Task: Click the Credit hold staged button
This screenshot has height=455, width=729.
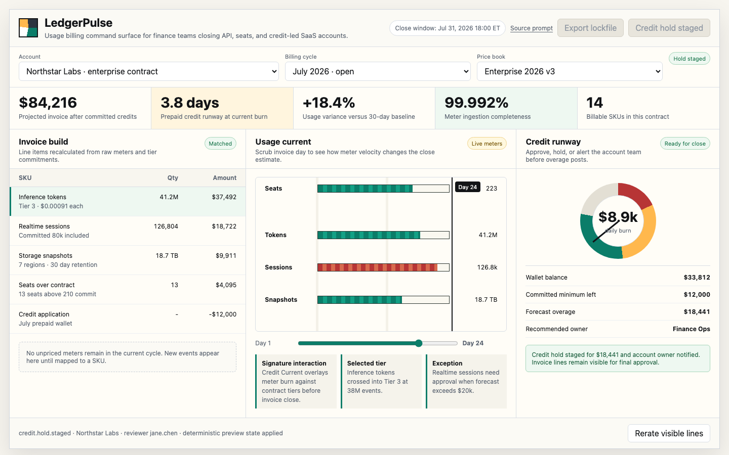Action: tap(669, 28)
